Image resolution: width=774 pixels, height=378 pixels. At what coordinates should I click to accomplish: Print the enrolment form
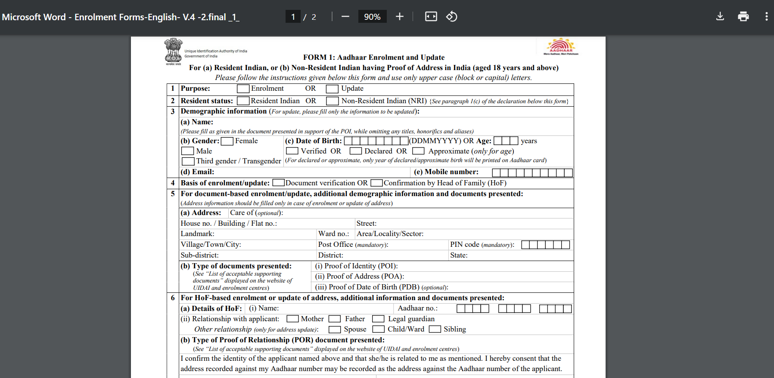tap(743, 17)
